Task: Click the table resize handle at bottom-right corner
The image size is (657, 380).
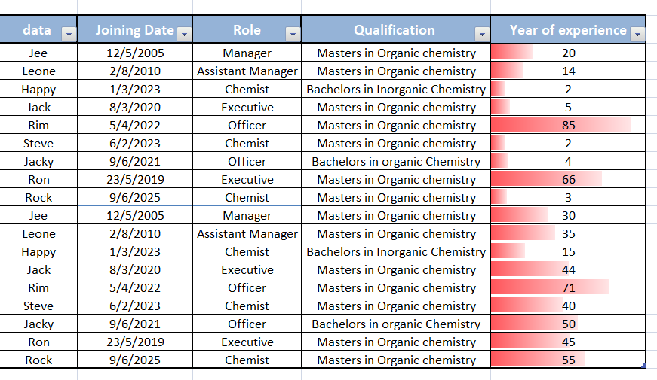Action: pyautogui.click(x=643, y=366)
